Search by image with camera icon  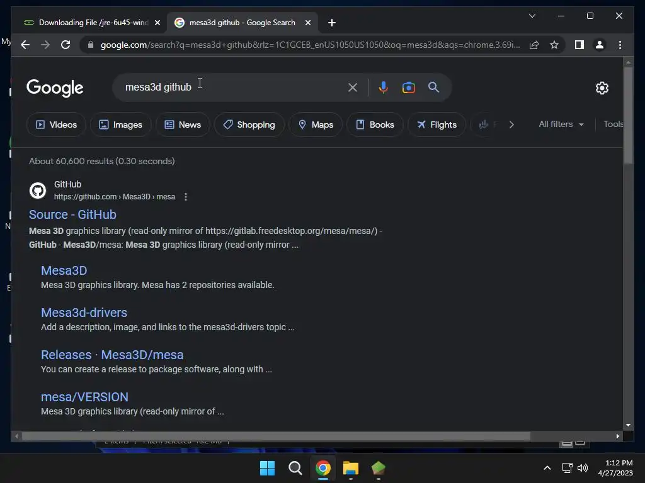pyautogui.click(x=408, y=87)
